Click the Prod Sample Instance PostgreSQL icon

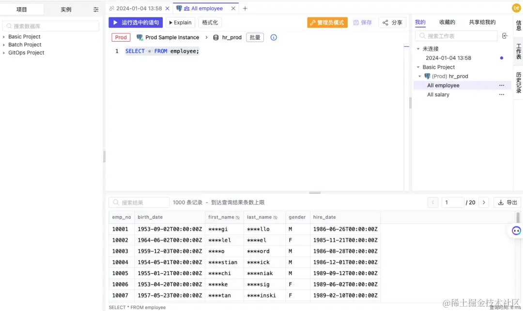139,37
